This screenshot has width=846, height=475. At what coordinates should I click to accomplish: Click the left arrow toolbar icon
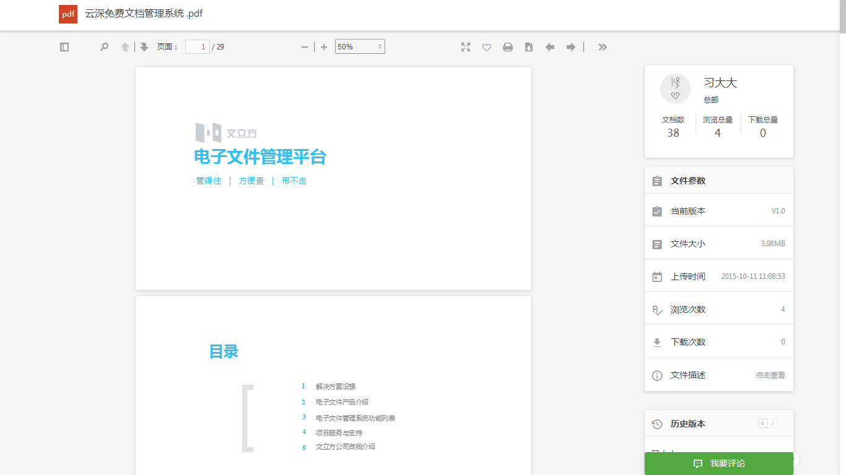point(550,47)
